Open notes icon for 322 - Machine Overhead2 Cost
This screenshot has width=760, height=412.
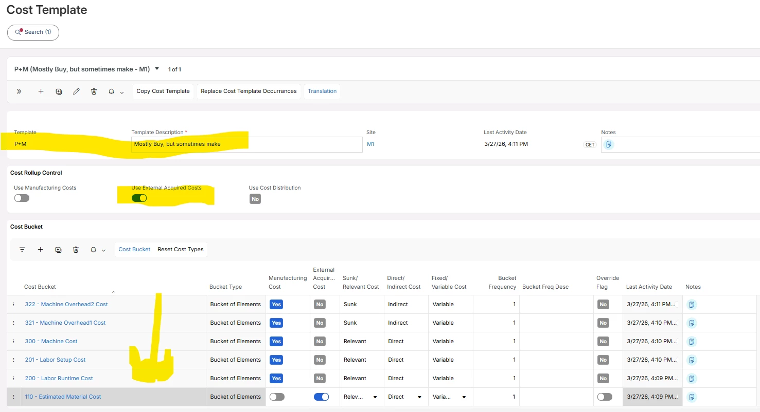(x=692, y=305)
